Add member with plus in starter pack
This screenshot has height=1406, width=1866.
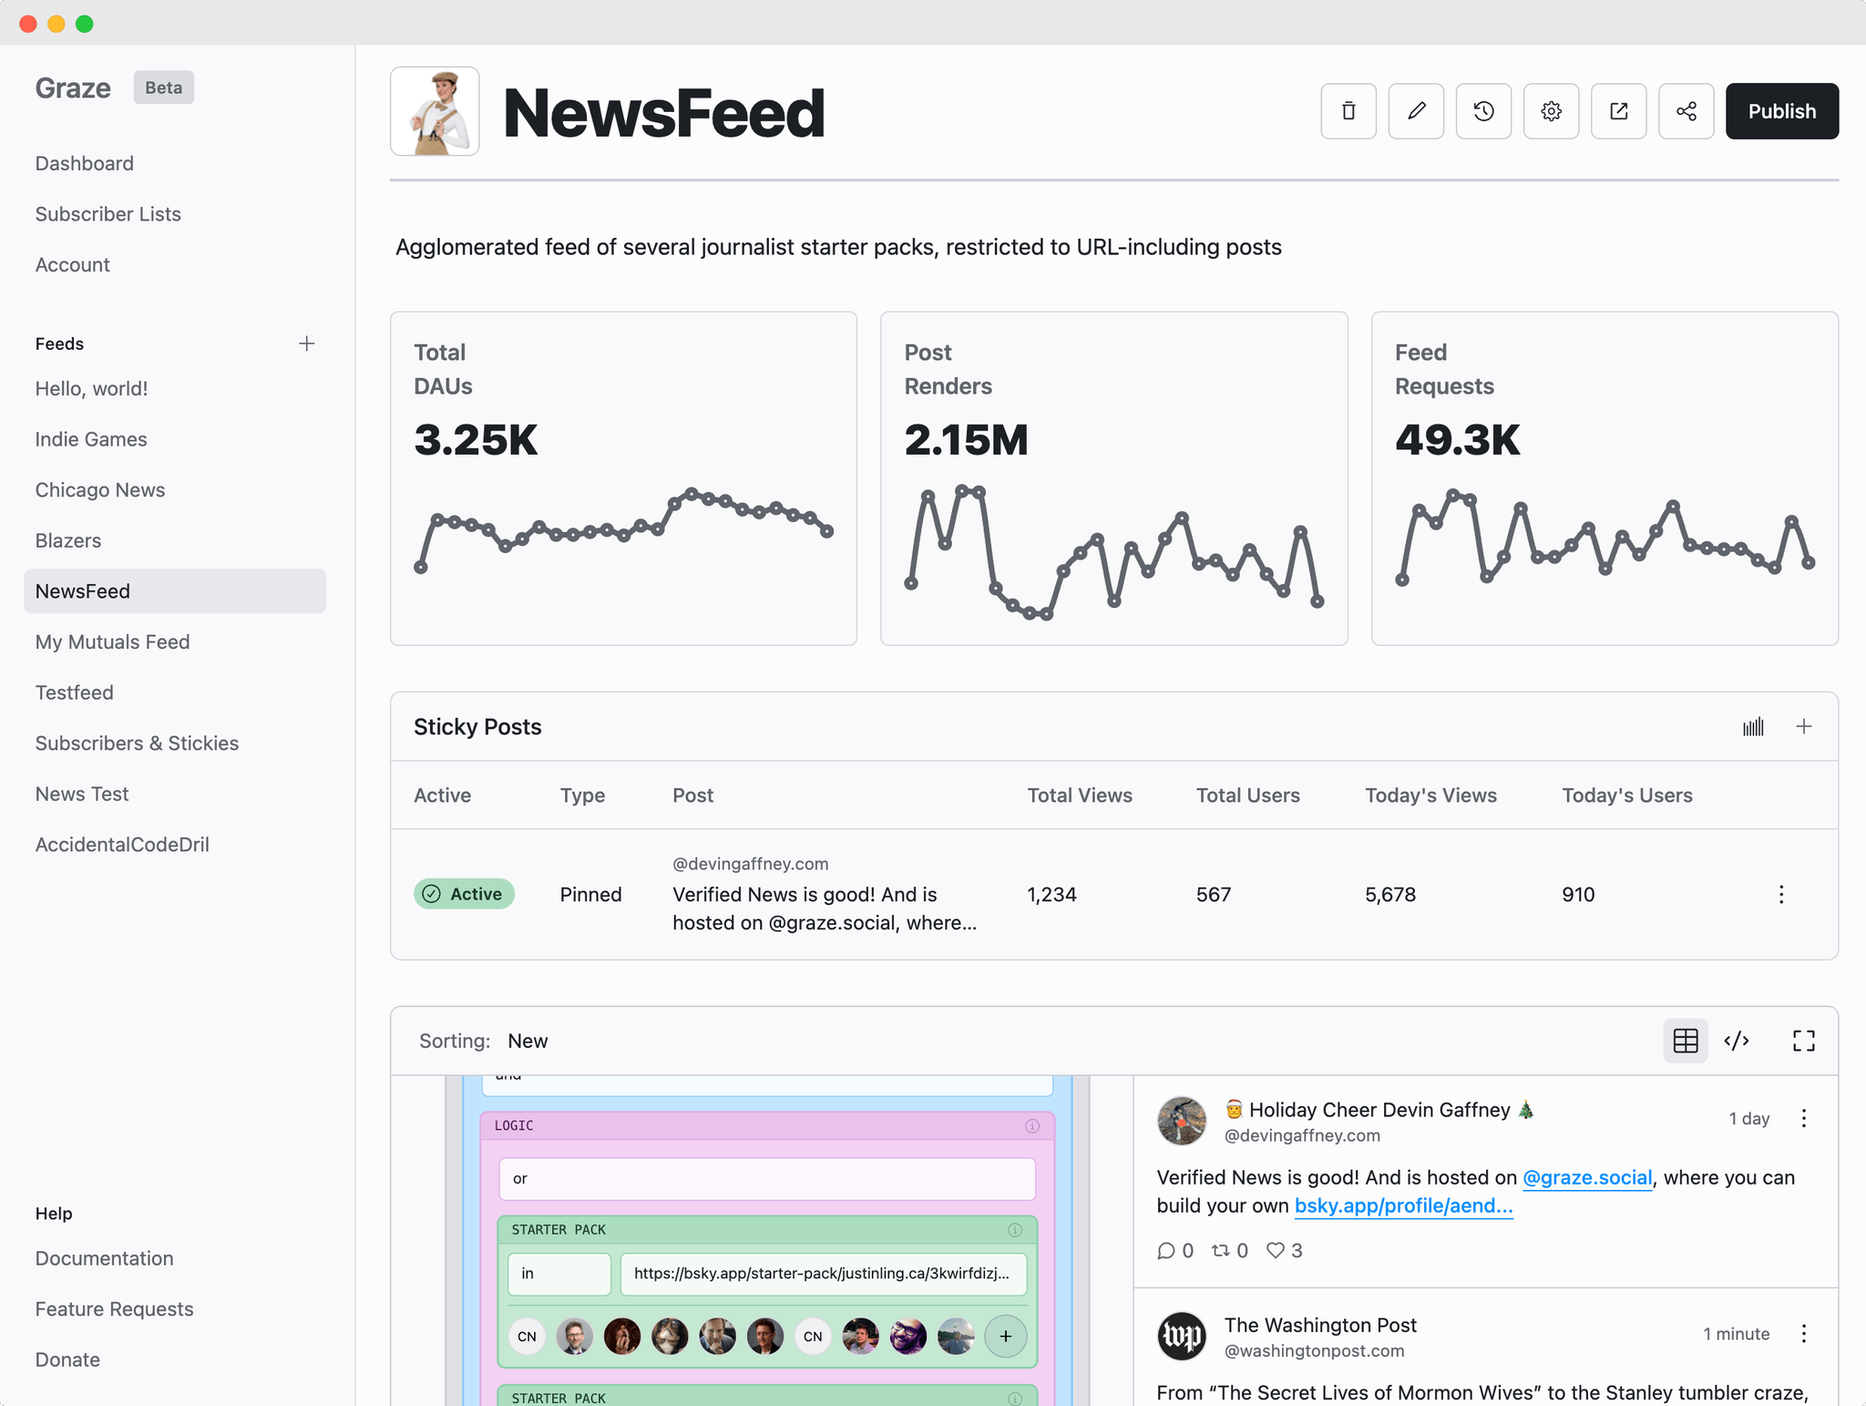tap(1005, 1337)
